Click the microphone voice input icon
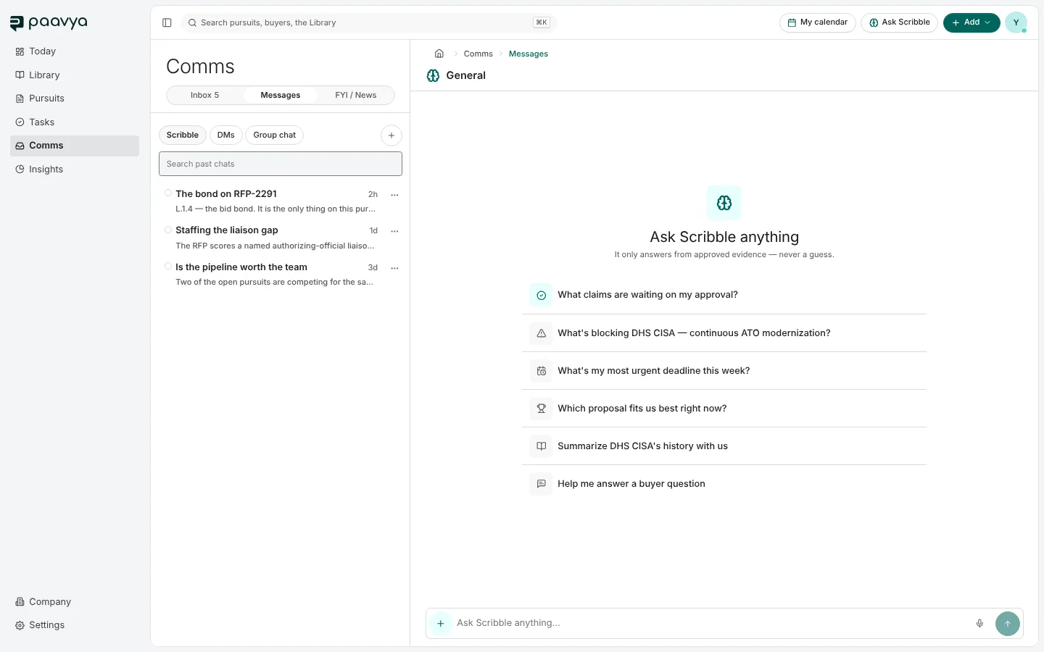 [x=979, y=623]
